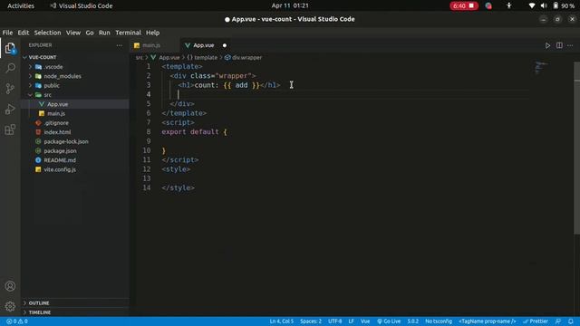Viewport: 580px width, 326px height.
Task: Click the editor vertical scrollbar
Action: 576,148
